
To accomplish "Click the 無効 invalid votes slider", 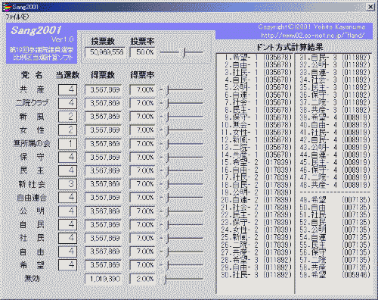I will coord(181,279).
